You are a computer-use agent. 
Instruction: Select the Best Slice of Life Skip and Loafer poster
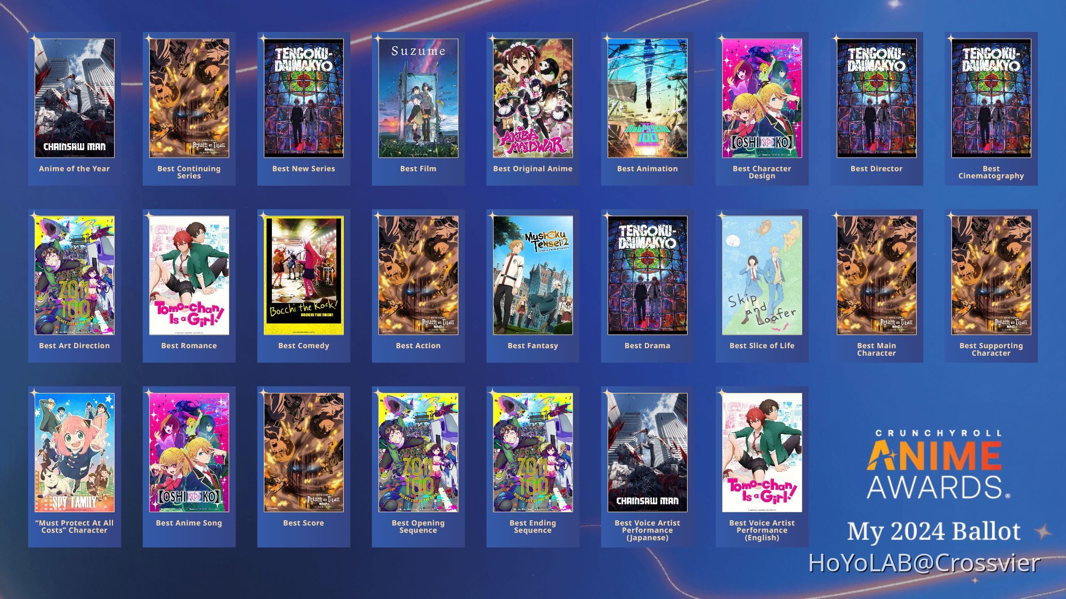pyautogui.click(x=762, y=275)
